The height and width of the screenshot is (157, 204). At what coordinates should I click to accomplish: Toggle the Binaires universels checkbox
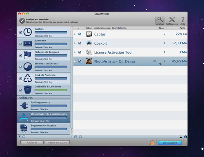20,67
